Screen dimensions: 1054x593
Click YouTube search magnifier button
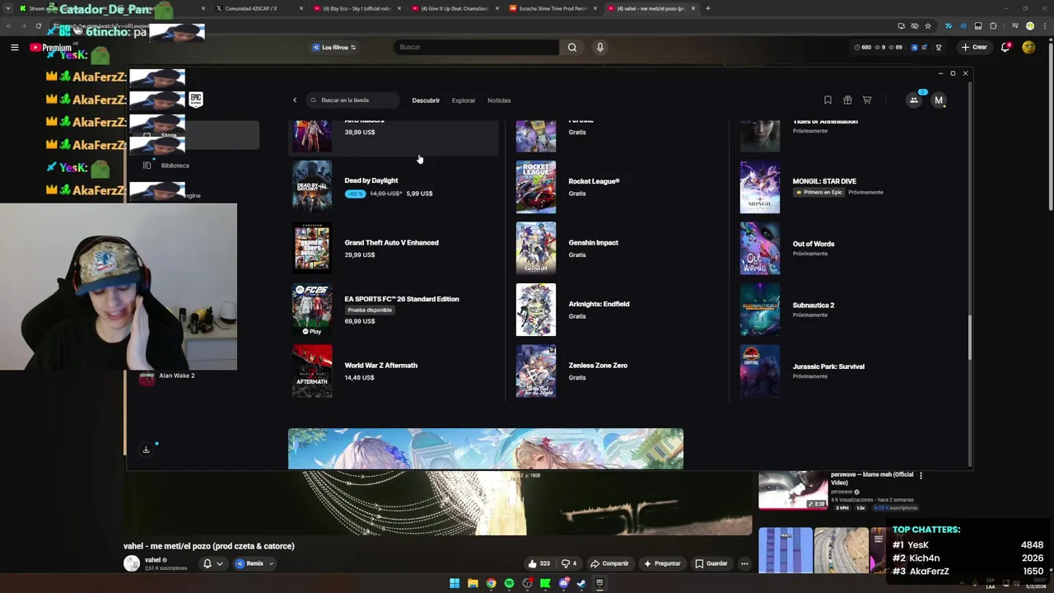(572, 47)
